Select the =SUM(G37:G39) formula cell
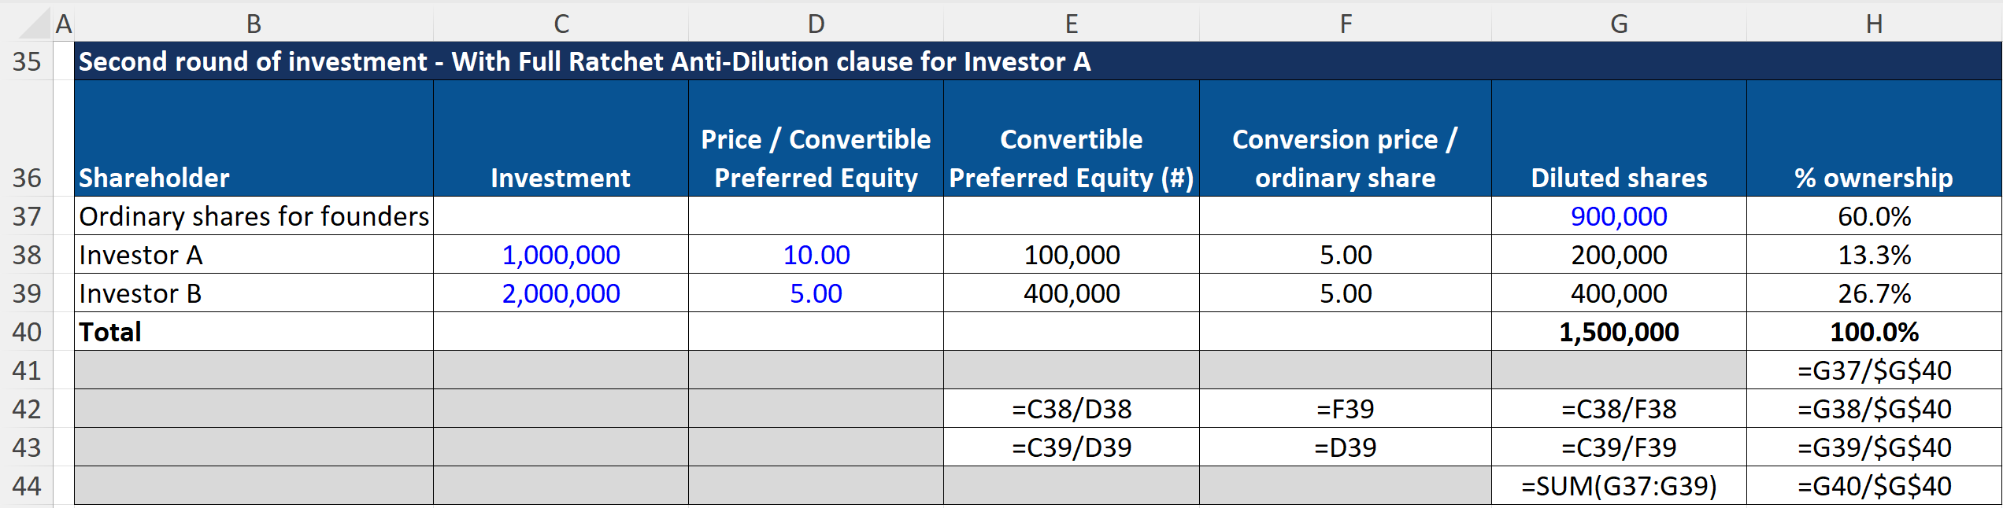Screen dimensions: 2003x508 click(x=1619, y=486)
